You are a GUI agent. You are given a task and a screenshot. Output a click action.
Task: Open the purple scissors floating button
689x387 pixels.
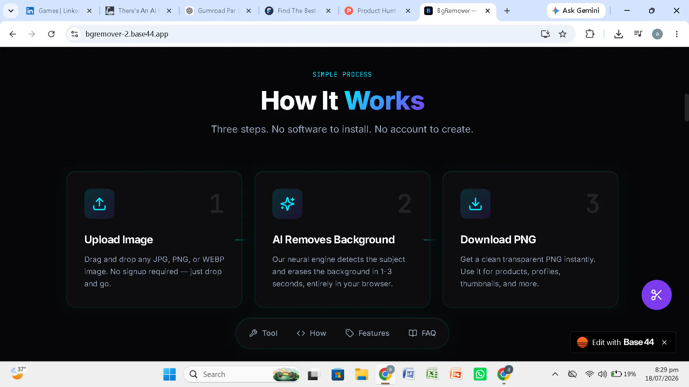click(657, 295)
